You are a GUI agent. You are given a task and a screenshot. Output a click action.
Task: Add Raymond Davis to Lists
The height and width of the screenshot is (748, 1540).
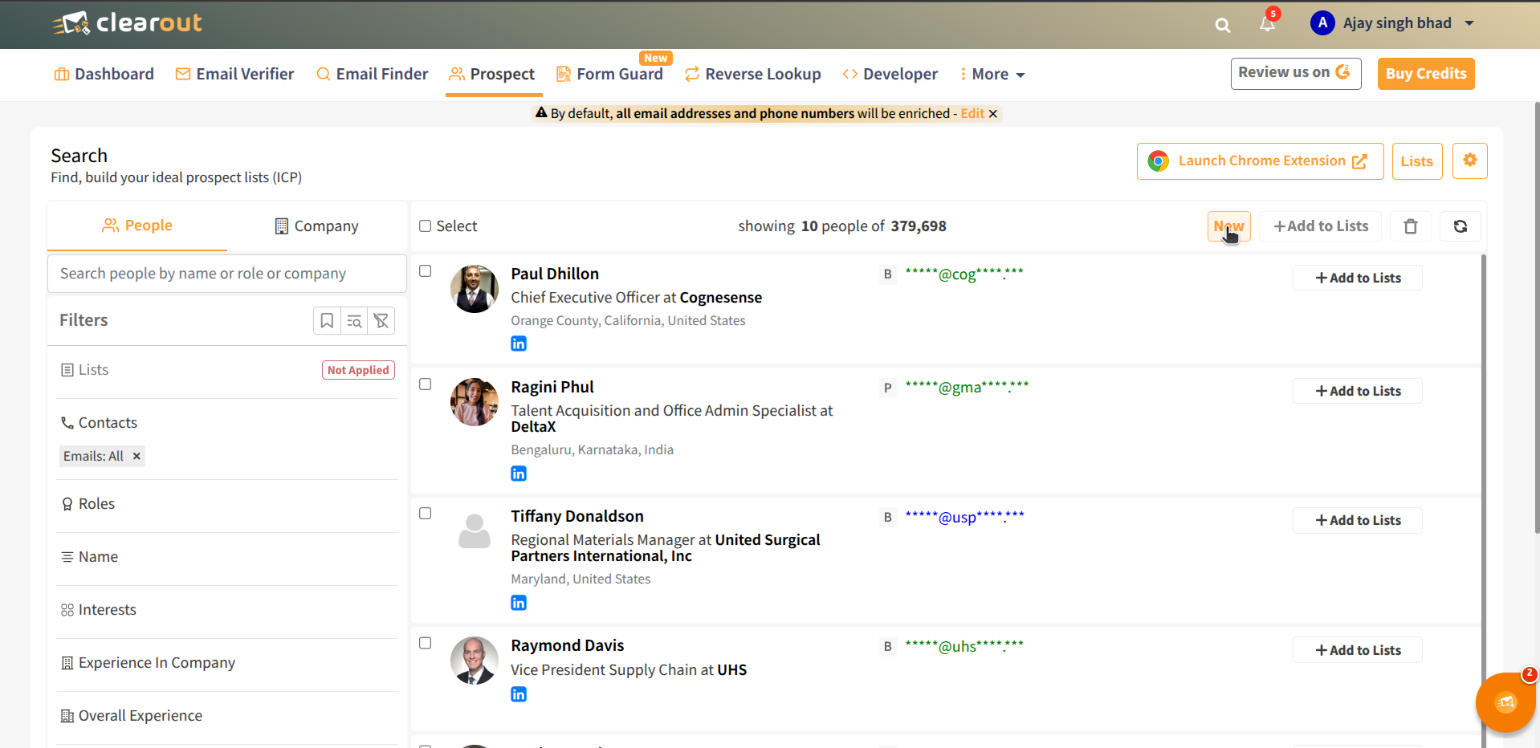[1356, 649]
